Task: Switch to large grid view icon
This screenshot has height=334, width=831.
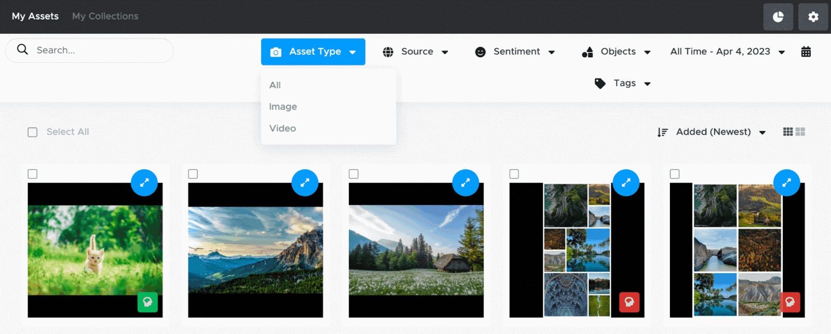Action: coord(800,132)
